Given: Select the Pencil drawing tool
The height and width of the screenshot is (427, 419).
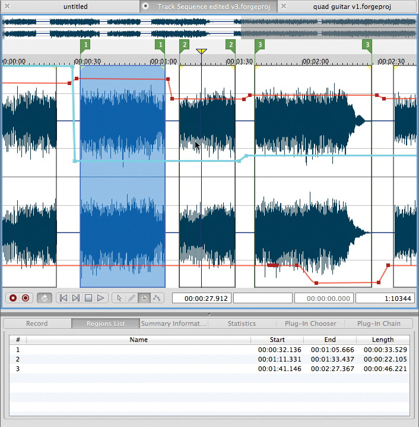Looking at the screenshot, I should [131, 298].
